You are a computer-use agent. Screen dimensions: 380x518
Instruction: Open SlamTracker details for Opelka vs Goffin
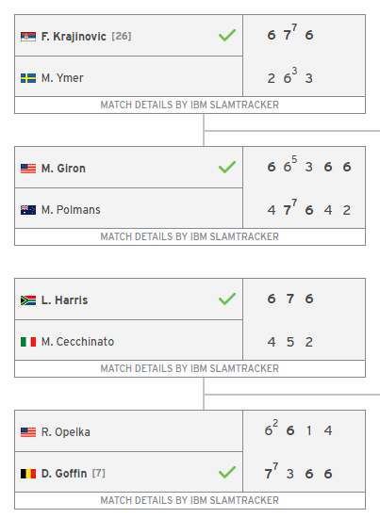point(190,500)
